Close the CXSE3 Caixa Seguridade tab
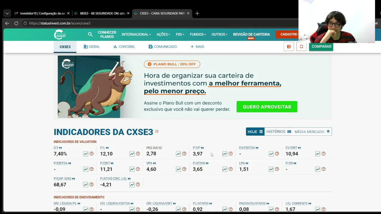This screenshot has height=214, width=381. (x=188, y=13)
